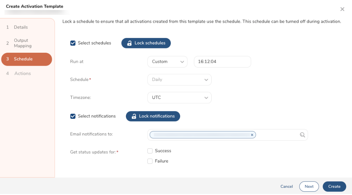Select the Schedule step
This screenshot has width=352, height=195.
click(x=26, y=59)
